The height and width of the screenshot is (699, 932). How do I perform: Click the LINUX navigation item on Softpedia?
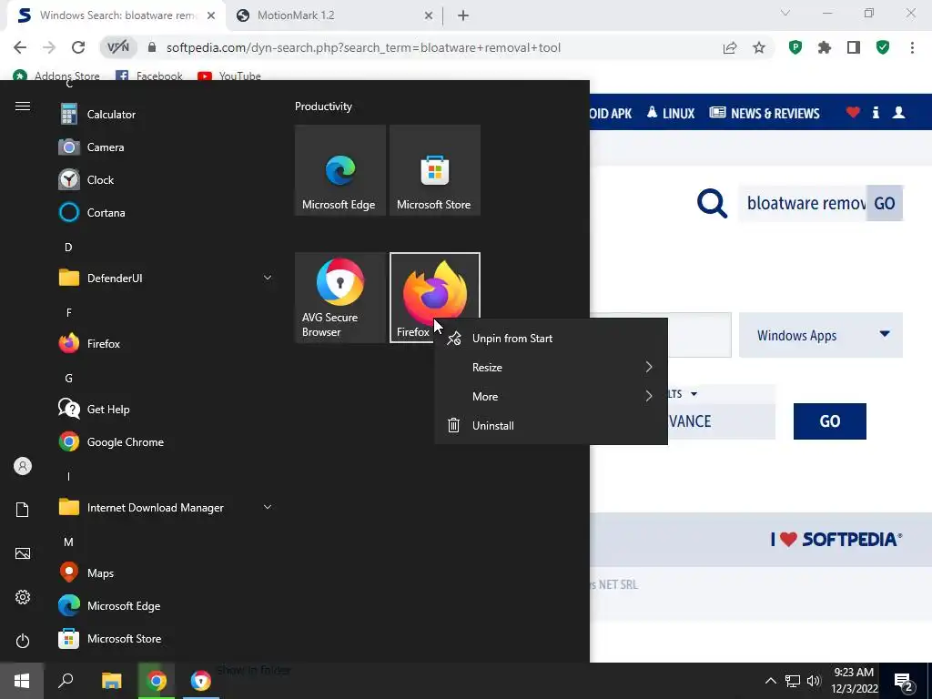point(671,113)
